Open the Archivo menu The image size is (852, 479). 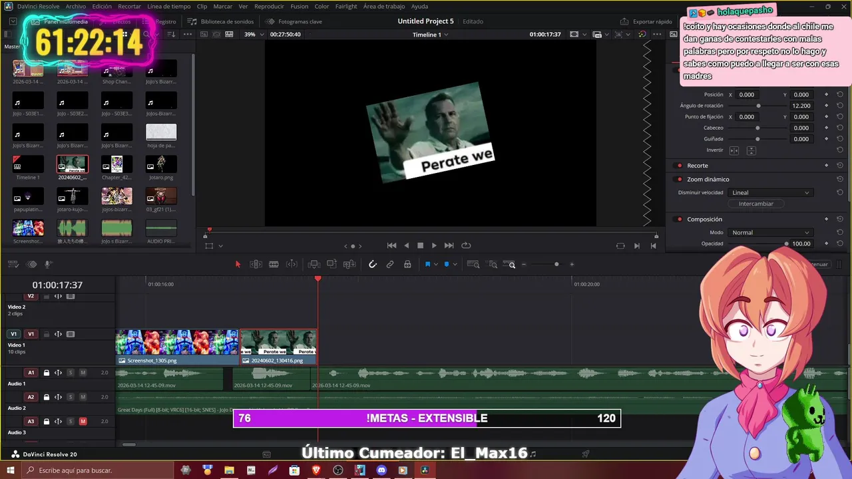pyautogui.click(x=75, y=6)
